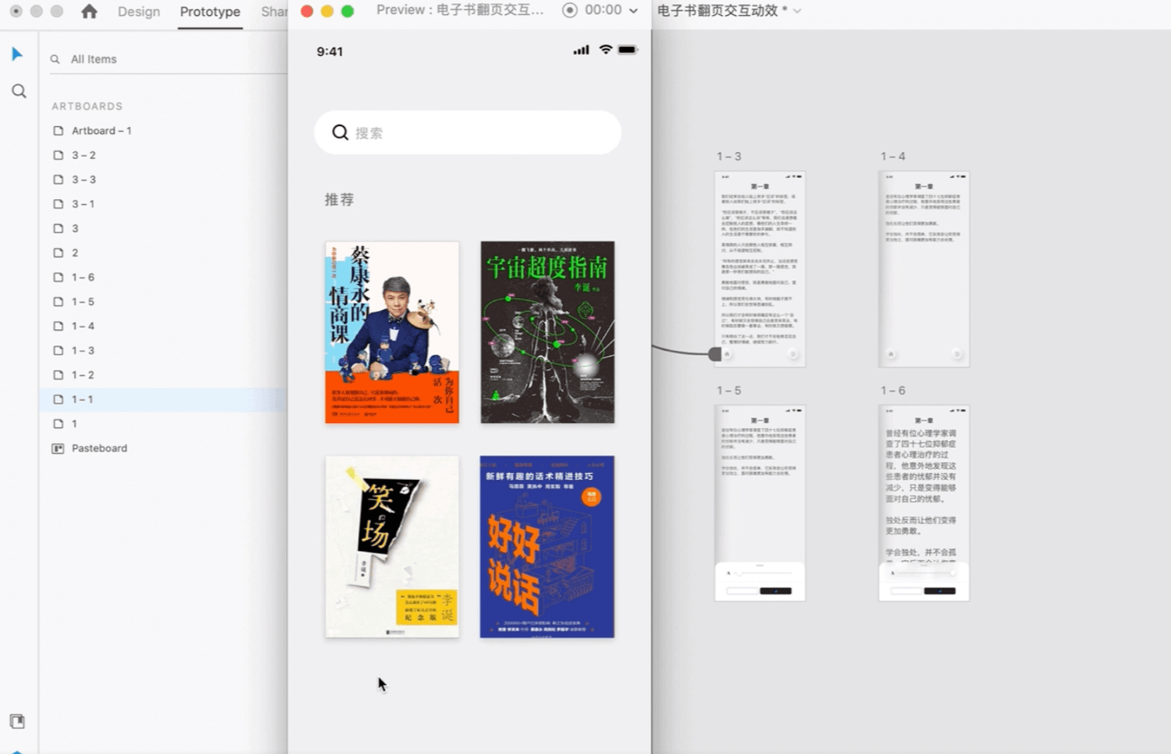1171x754 pixels.
Task: Minimize the Preview window with yellow button
Action: (327, 11)
